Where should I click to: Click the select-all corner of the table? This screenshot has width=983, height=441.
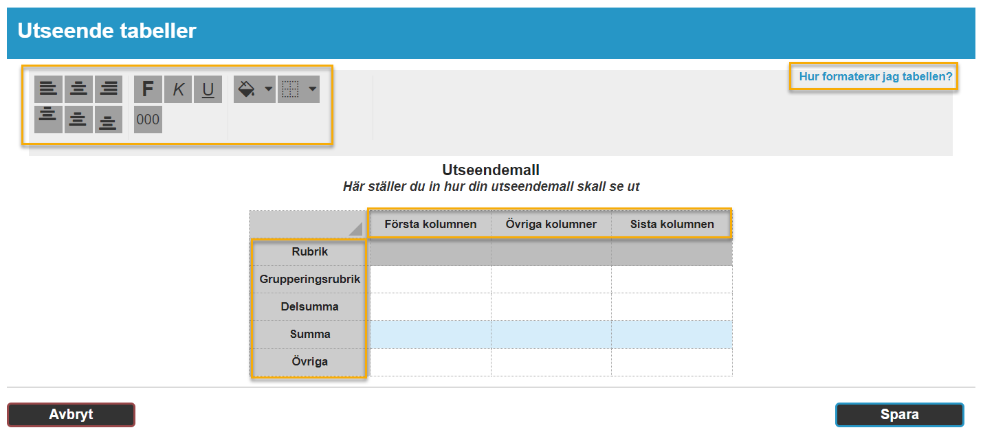309,225
